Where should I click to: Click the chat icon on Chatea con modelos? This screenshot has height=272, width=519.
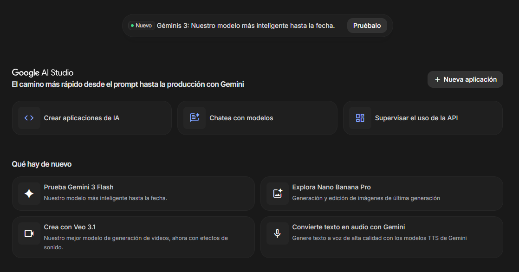click(194, 118)
